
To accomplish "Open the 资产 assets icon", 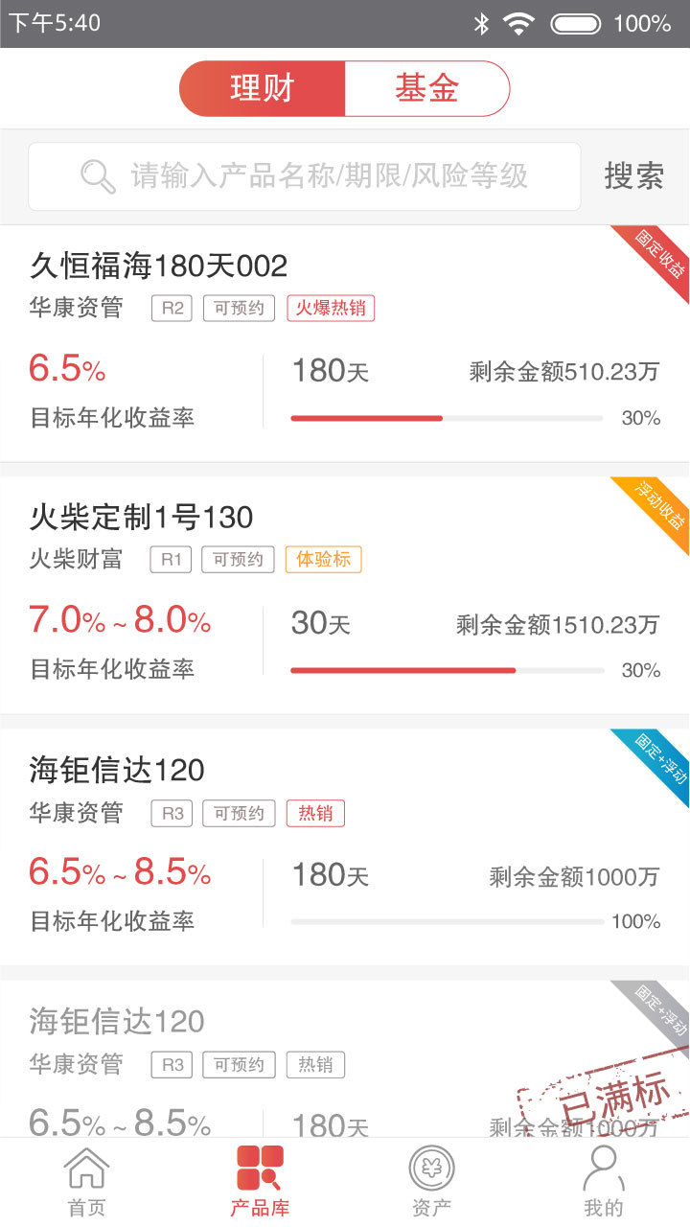I will point(431,1169).
